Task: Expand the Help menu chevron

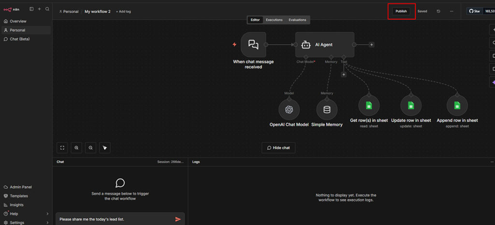Action: pyautogui.click(x=48, y=213)
